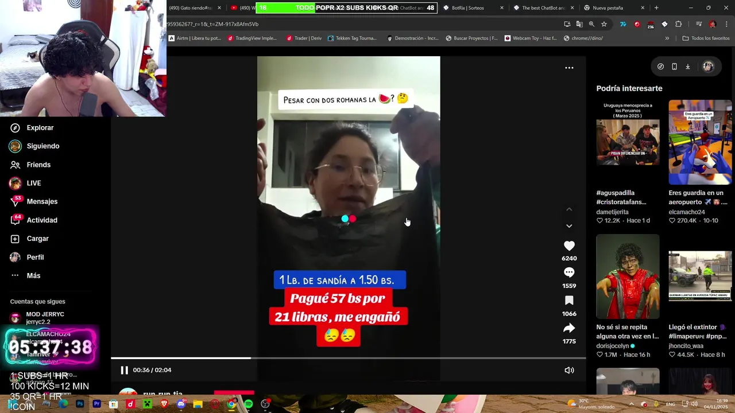Image resolution: width=735 pixels, height=413 pixels.
Task: Open the 7TV extension icon
Action: 623,24
